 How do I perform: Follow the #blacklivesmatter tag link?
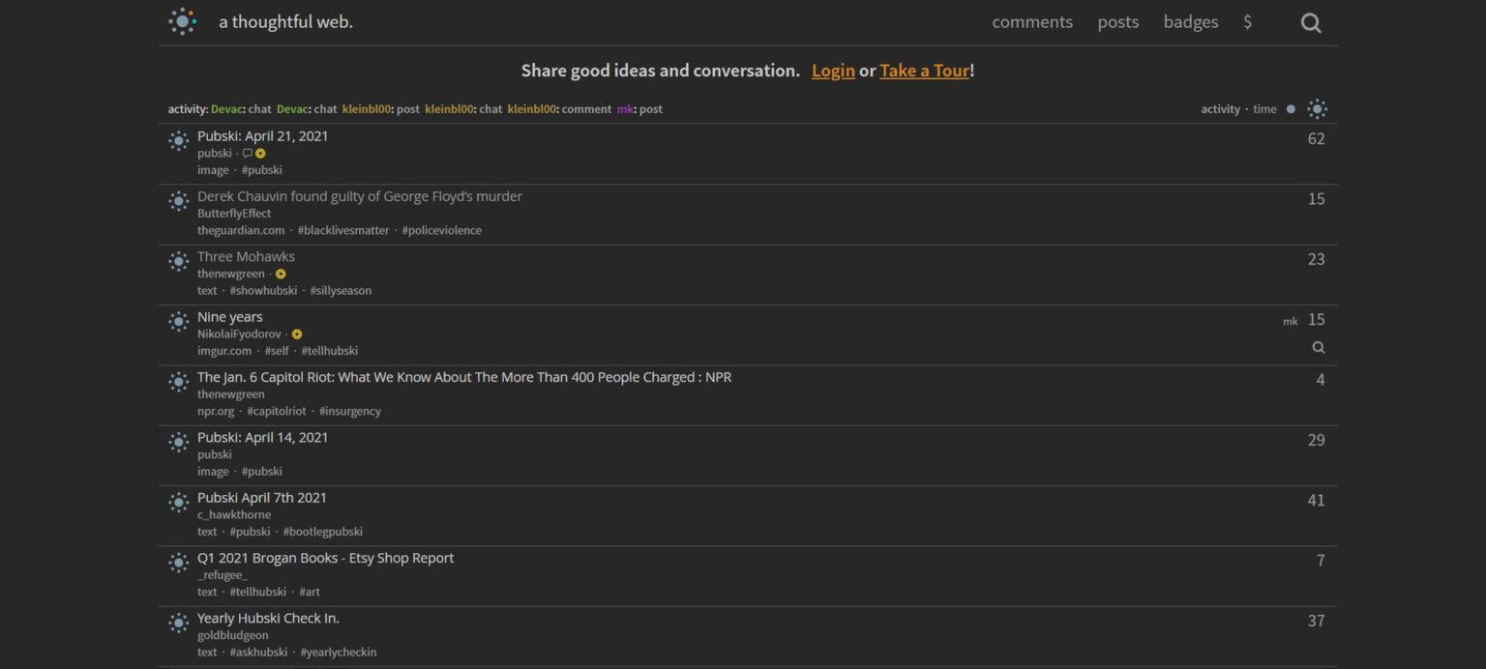tap(344, 229)
